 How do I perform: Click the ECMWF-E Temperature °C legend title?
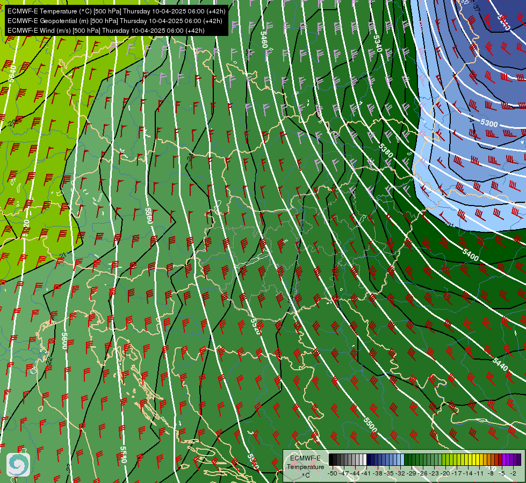point(305,466)
